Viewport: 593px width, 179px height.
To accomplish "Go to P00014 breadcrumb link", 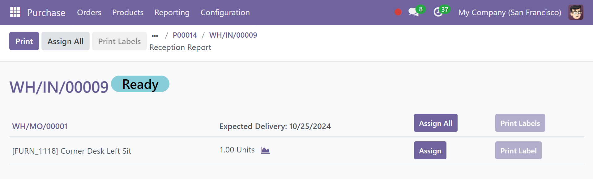I will point(185,35).
